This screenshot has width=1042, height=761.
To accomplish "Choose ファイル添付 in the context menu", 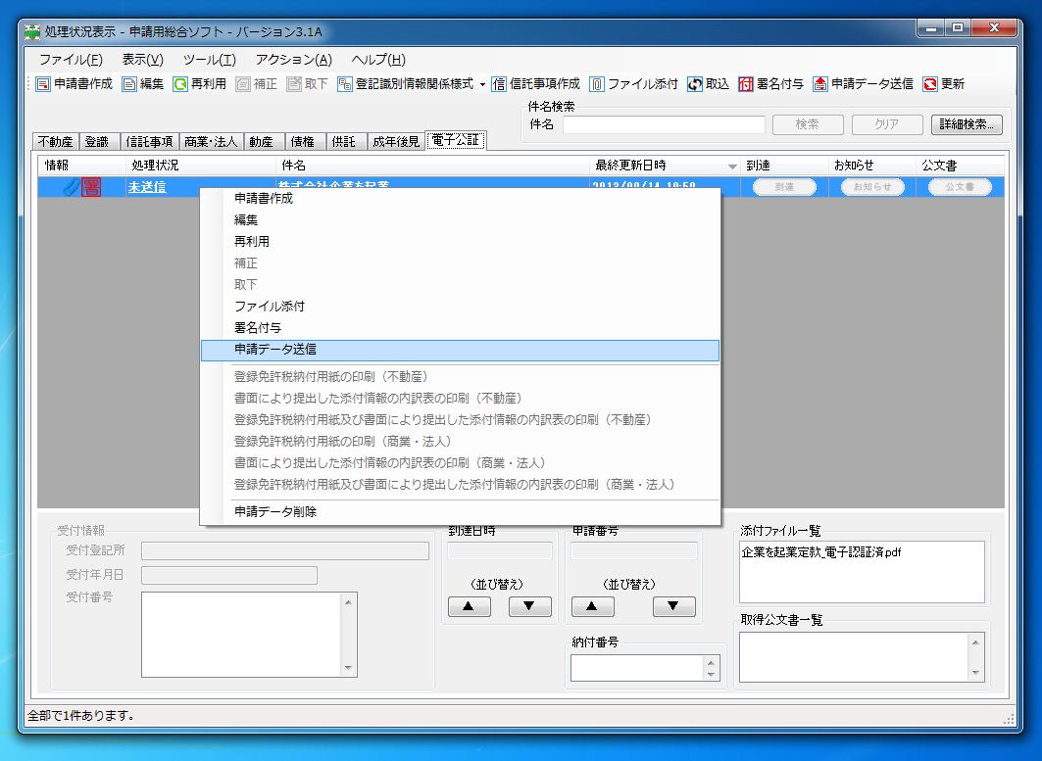I will (460, 307).
